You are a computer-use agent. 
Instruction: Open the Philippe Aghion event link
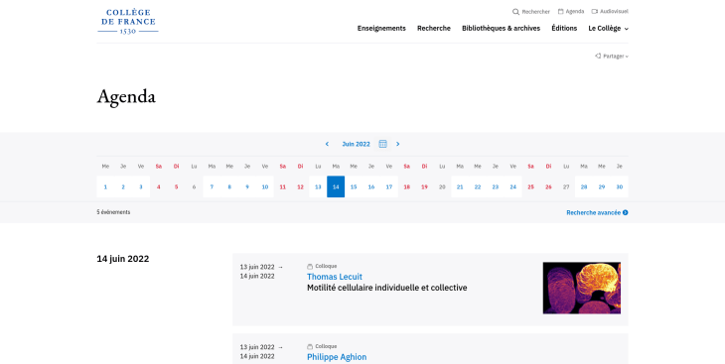pos(337,357)
